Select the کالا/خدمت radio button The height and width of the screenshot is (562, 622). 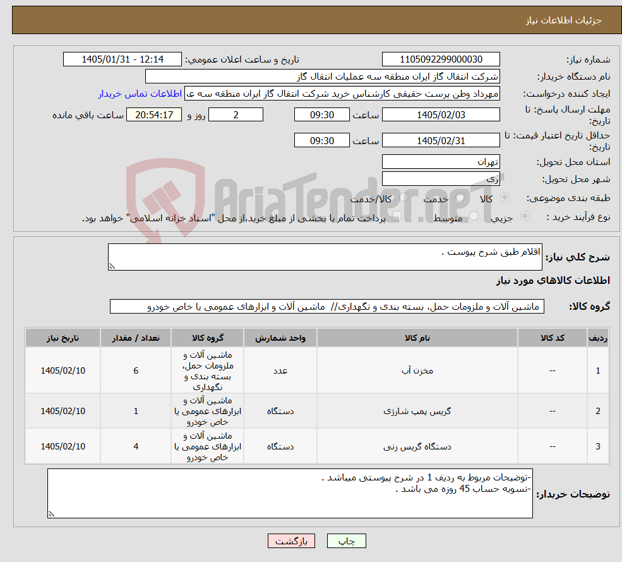(404, 197)
